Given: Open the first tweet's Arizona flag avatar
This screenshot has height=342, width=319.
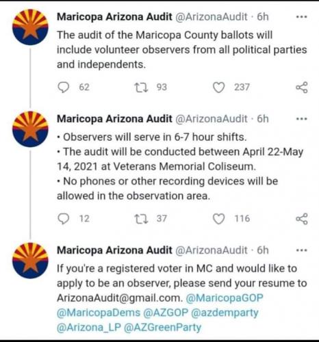Looking at the screenshot, I should point(30,27).
